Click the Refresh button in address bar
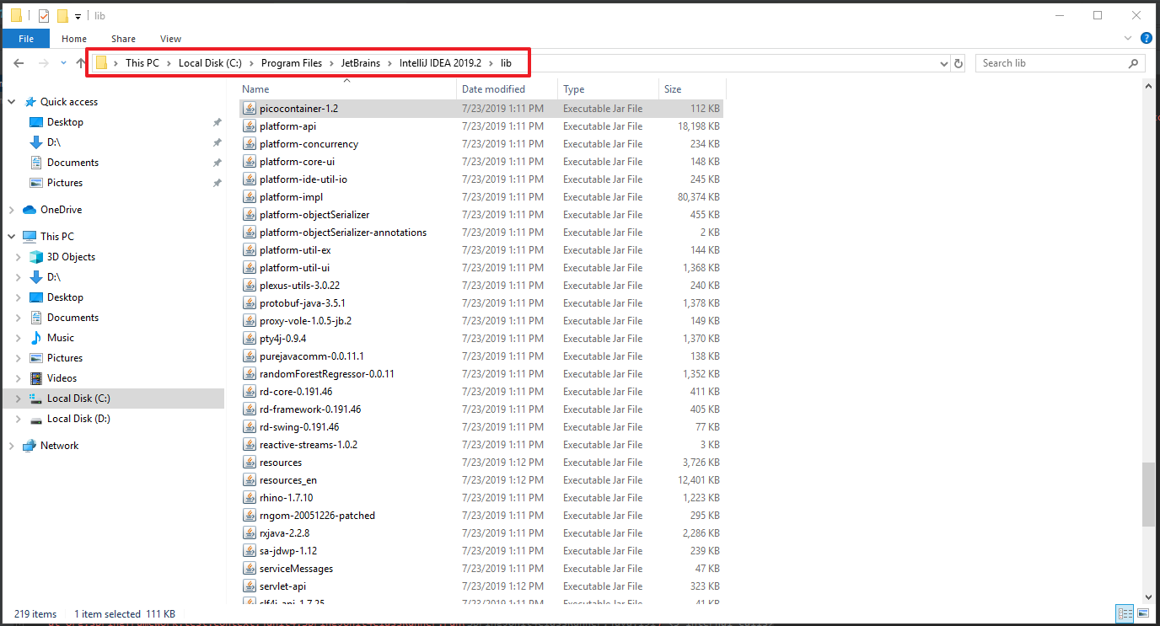This screenshot has width=1160, height=626. pyautogui.click(x=959, y=63)
